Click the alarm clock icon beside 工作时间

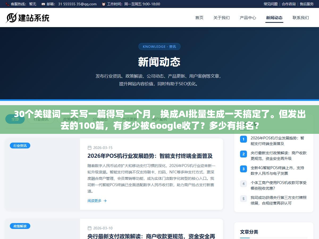(103, 4)
